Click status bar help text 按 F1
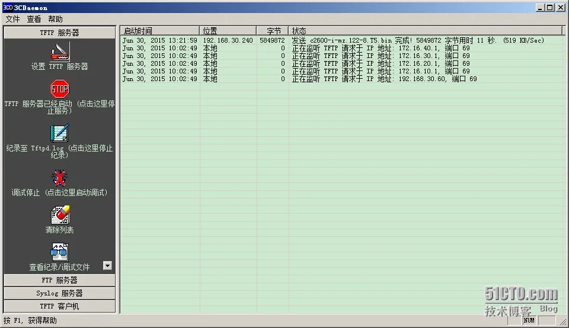The width and height of the screenshot is (569, 328). click(x=30, y=320)
